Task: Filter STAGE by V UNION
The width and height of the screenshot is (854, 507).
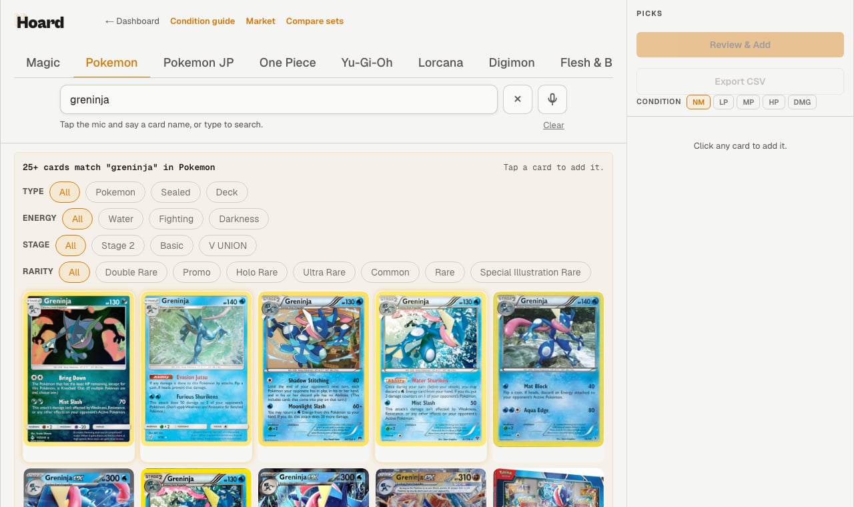Action: point(228,245)
